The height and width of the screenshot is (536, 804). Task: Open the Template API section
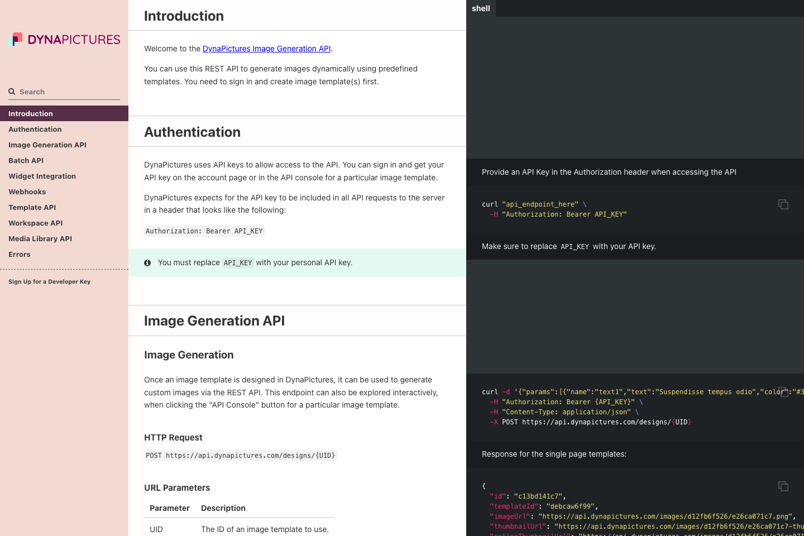coord(32,207)
